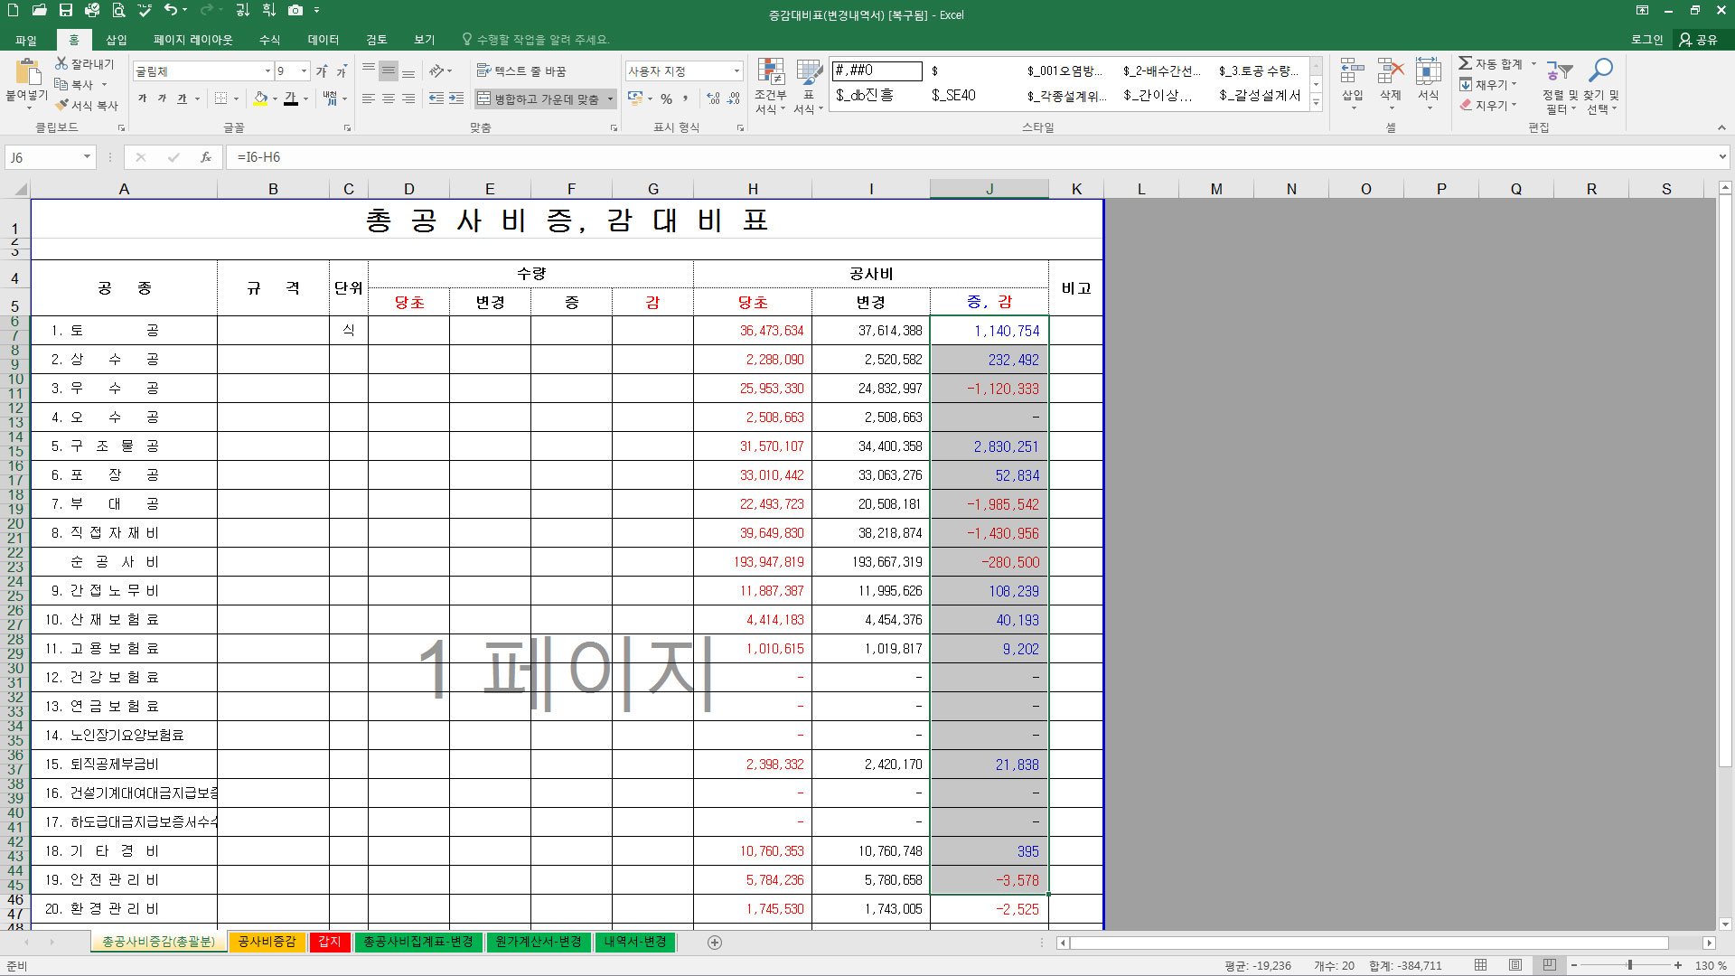Open the 데이터 ribbon tab
This screenshot has height=976, width=1735.
point(323,40)
